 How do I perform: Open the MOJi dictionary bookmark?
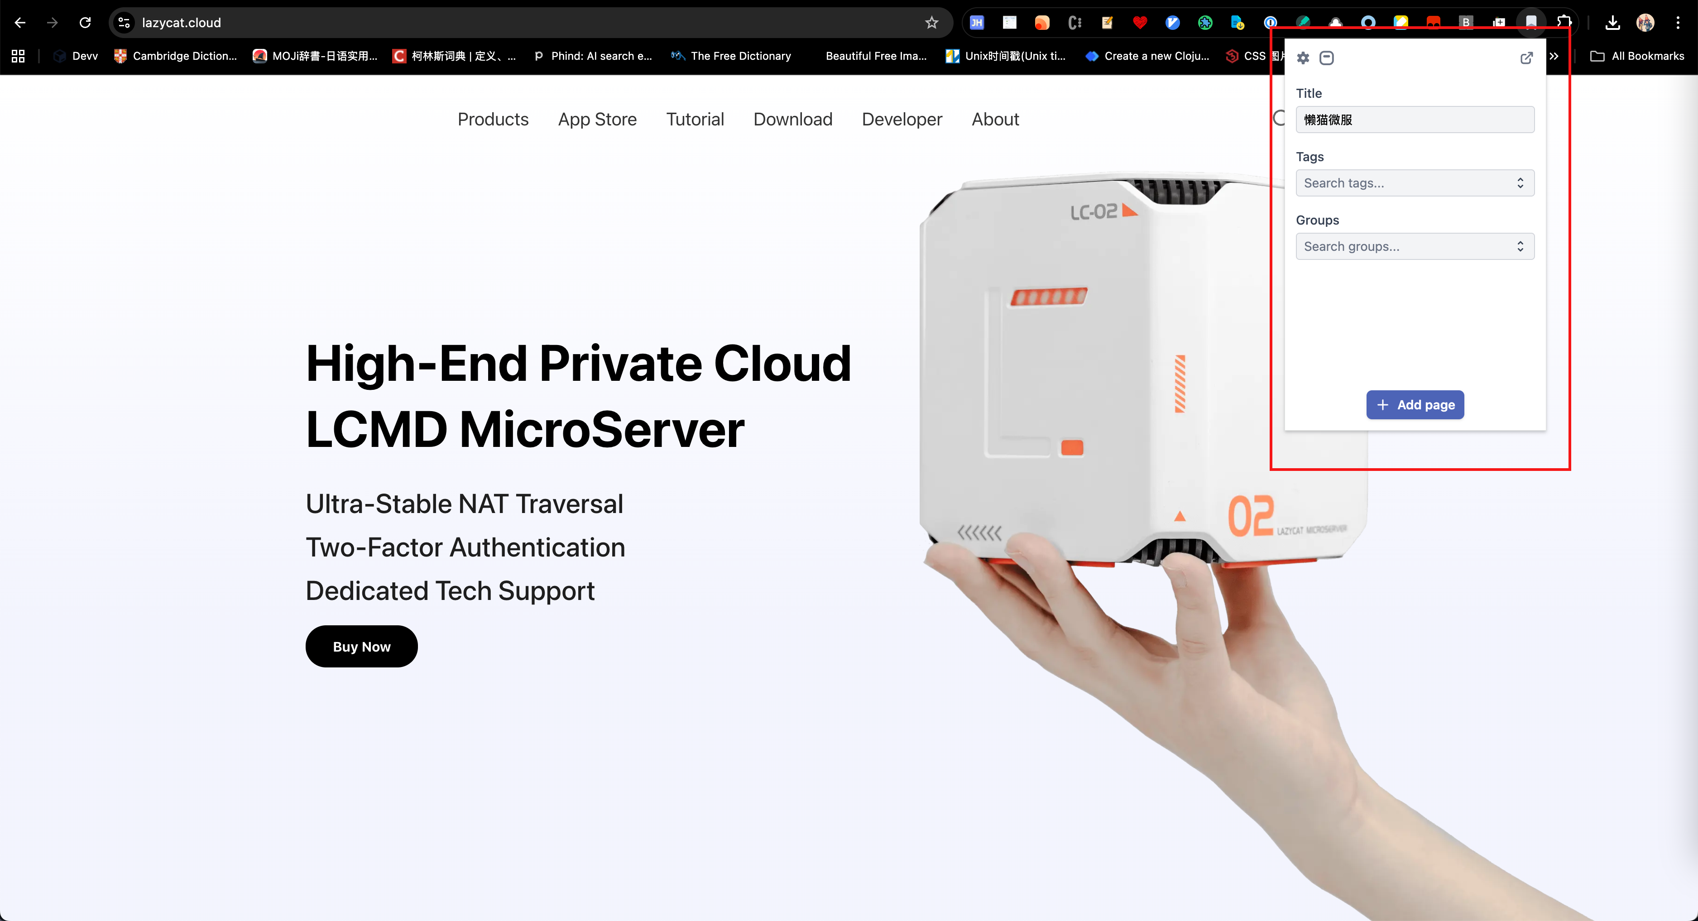[315, 56]
